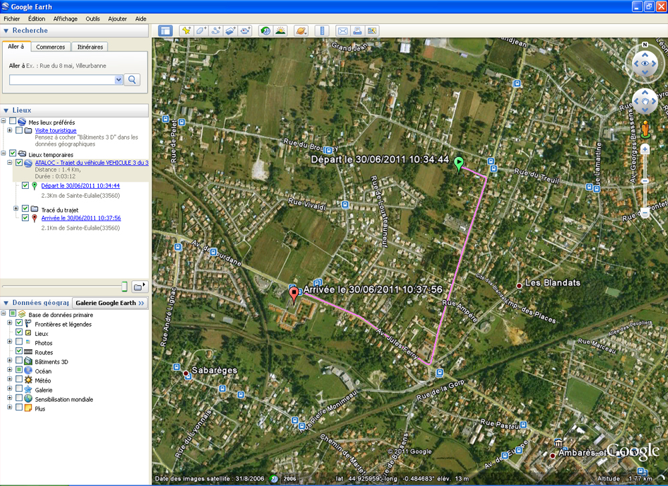Click the map zoom slider handle
This screenshot has height=486, width=668.
point(645,180)
